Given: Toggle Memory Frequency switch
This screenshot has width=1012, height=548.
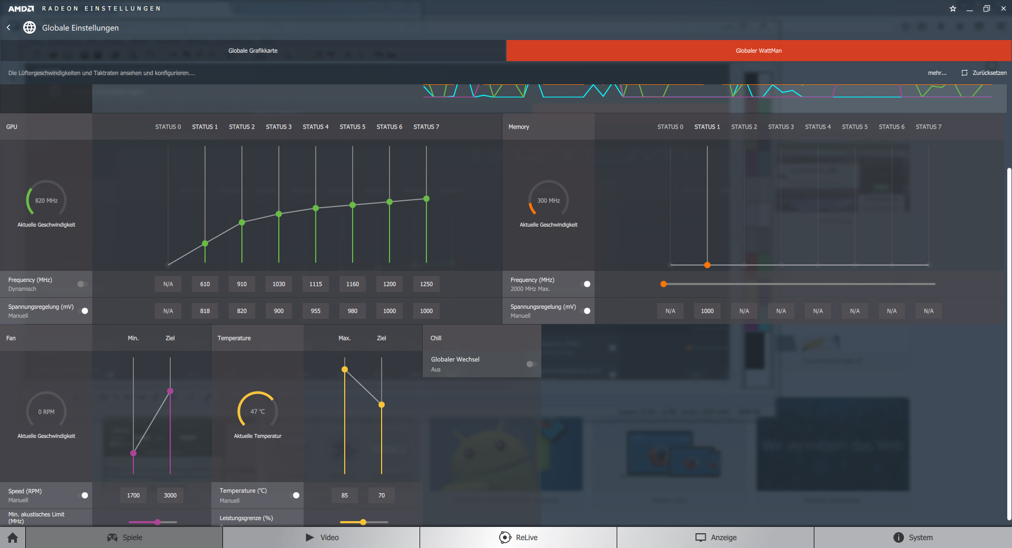Looking at the screenshot, I should point(586,284).
